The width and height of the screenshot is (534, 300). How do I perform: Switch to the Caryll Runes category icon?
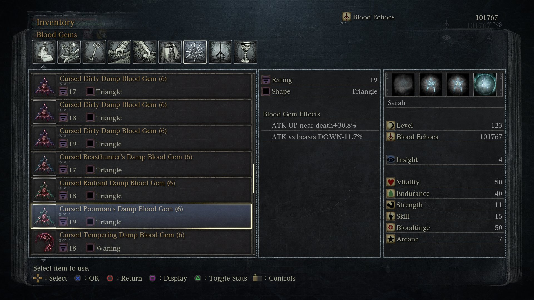220,52
